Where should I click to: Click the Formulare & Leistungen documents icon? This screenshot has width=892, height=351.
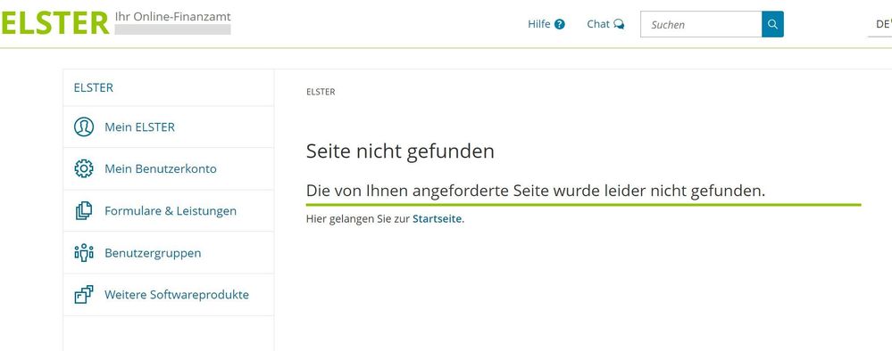84,211
